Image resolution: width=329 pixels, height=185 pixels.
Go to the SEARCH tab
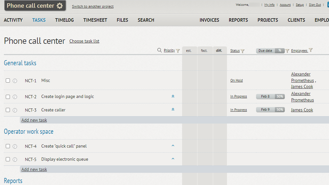pyautogui.click(x=146, y=20)
